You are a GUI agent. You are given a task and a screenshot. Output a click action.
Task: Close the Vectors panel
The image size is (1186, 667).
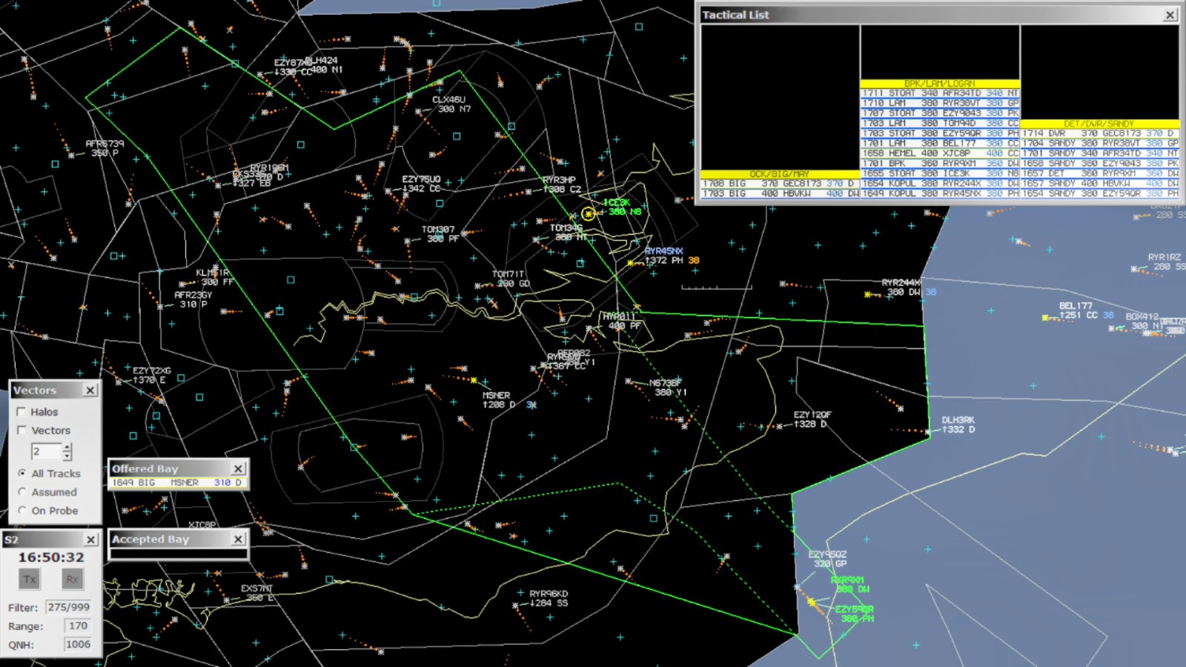tap(90, 391)
